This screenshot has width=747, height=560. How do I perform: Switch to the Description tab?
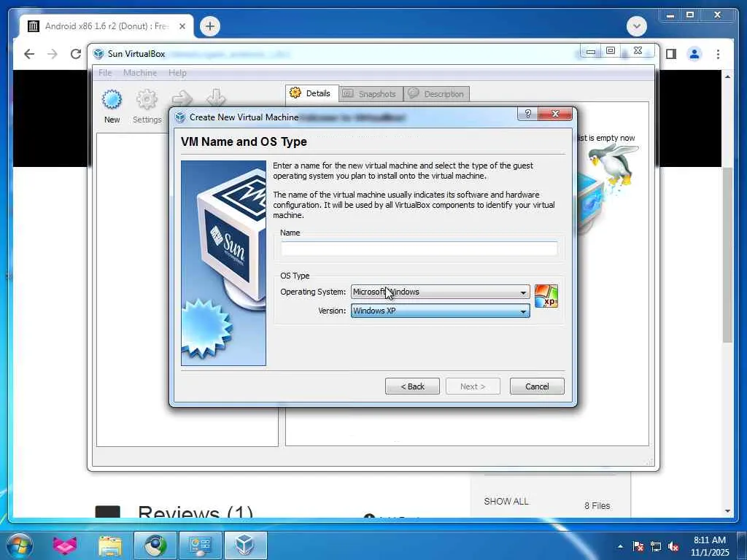click(x=437, y=94)
